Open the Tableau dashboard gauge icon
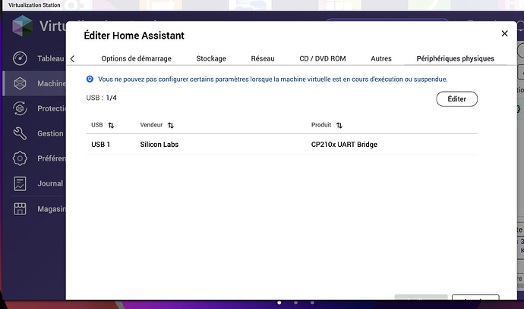 click(x=20, y=58)
